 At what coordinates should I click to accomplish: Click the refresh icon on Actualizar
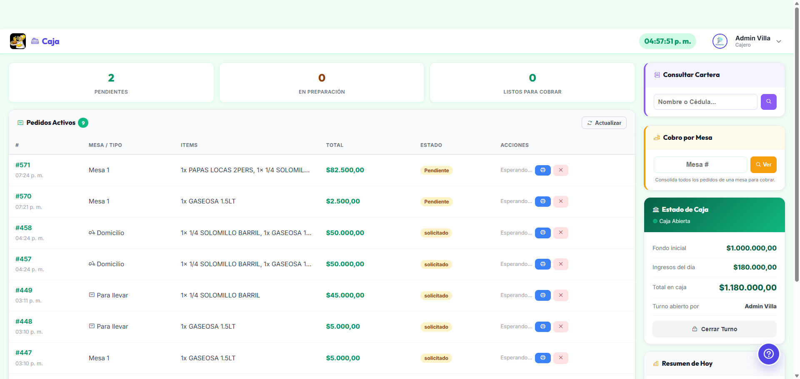click(589, 123)
